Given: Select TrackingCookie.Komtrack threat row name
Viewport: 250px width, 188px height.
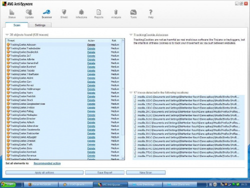Looking at the screenshot, I should (23, 152).
